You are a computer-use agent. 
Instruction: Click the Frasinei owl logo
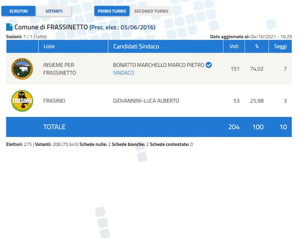pos(22,101)
